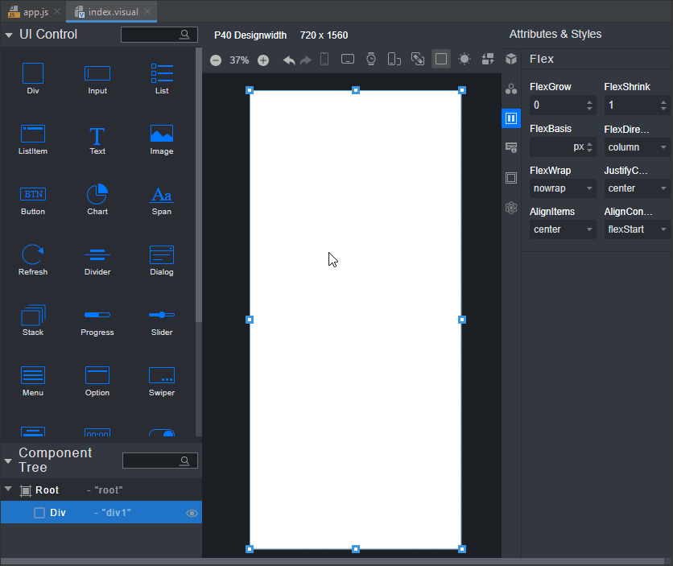
Task: Open the FlexWrap nowrap dropdown
Action: 563,188
